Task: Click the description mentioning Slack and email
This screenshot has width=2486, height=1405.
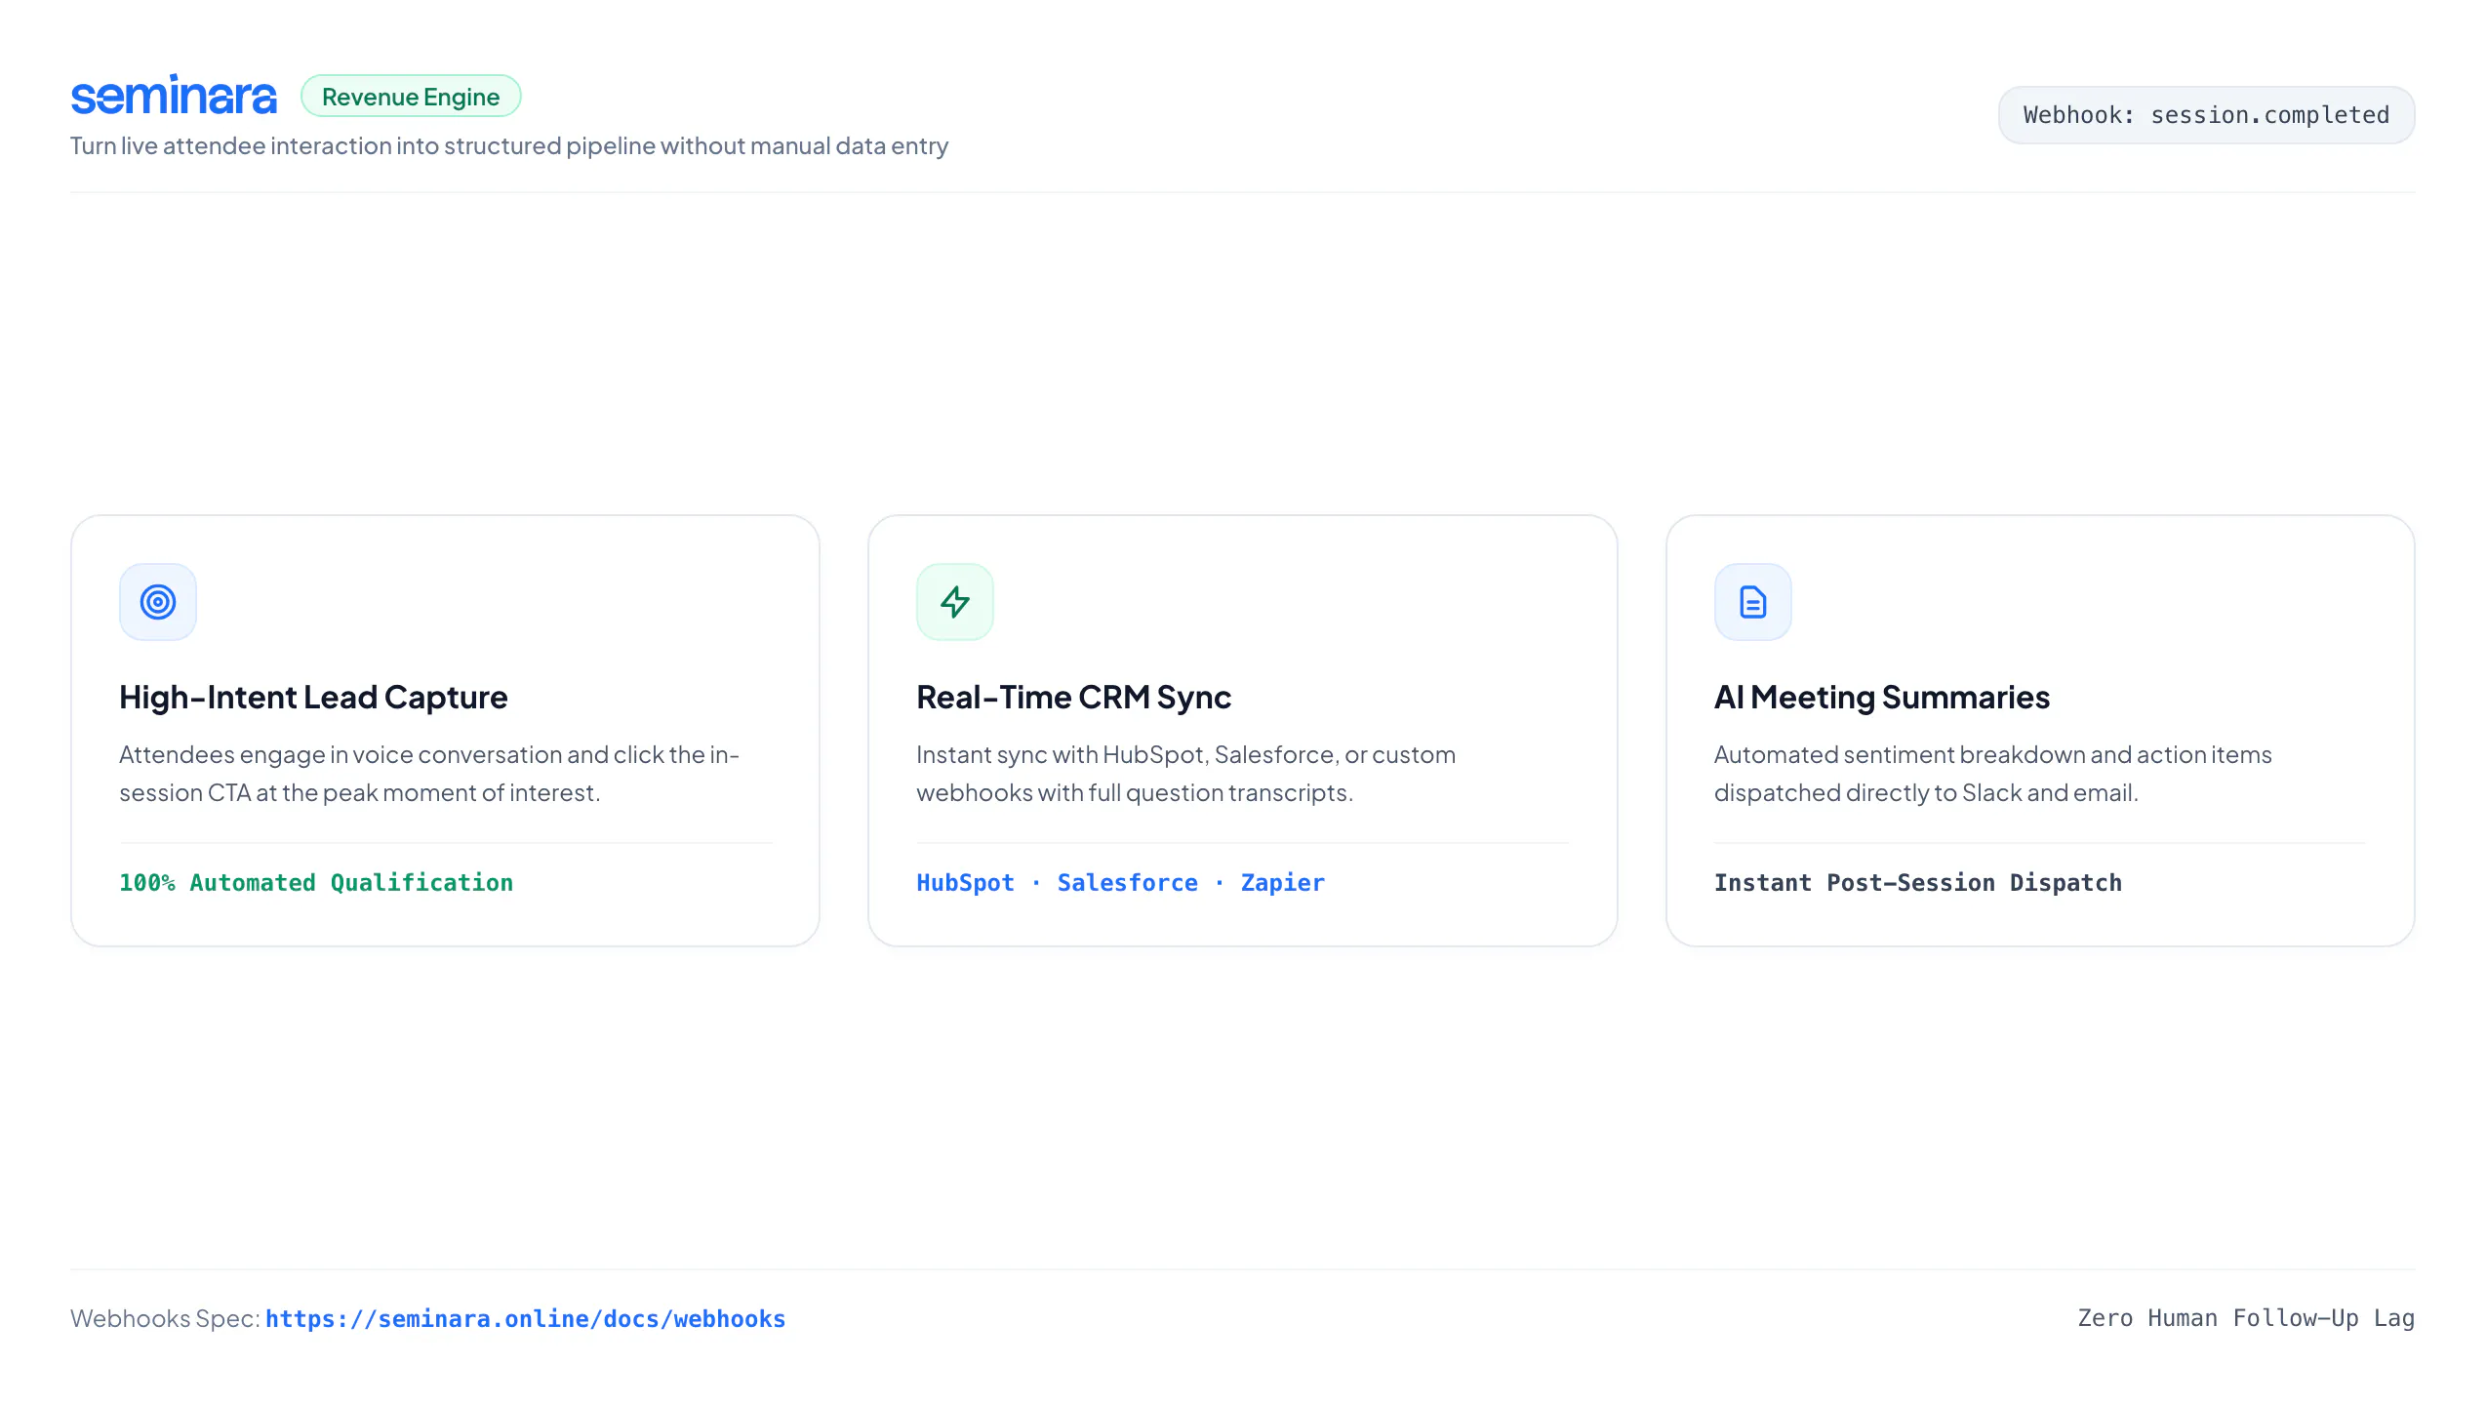Action: pyautogui.click(x=1993, y=773)
